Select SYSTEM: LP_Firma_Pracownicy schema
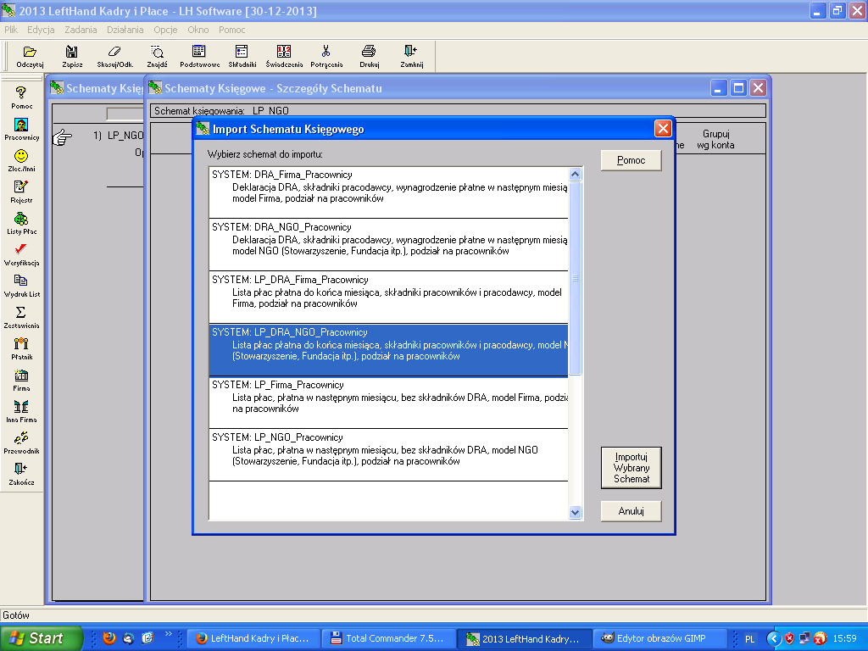 click(388, 403)
